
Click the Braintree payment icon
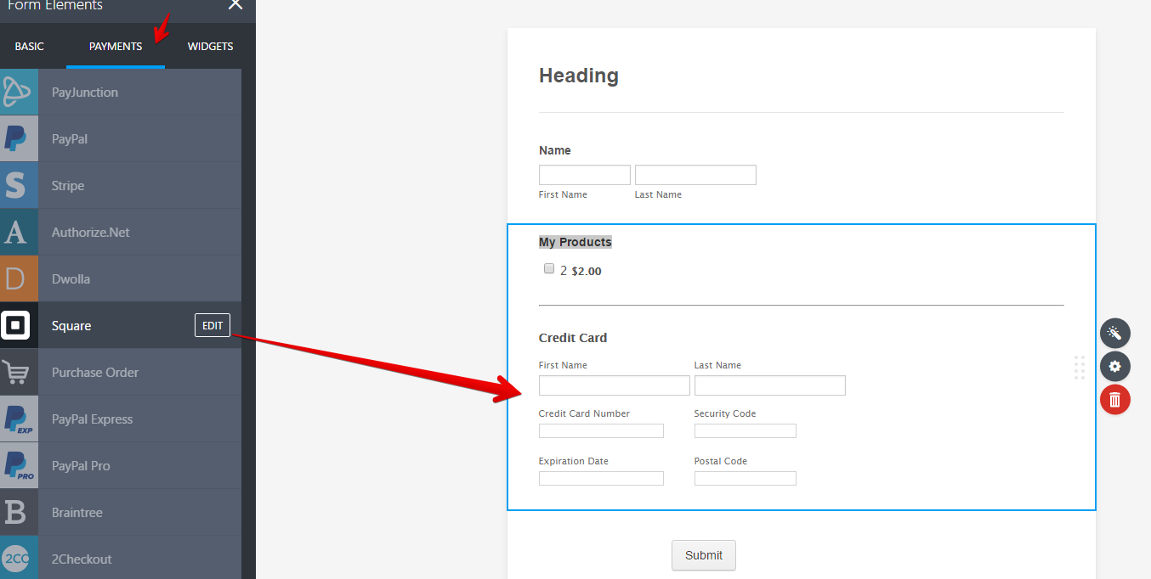tap(19, 513)
